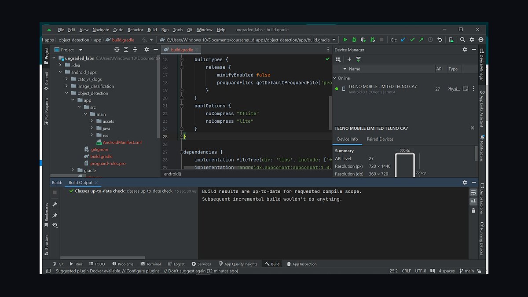Close the build.gradle editor tab

pos(197,50)
